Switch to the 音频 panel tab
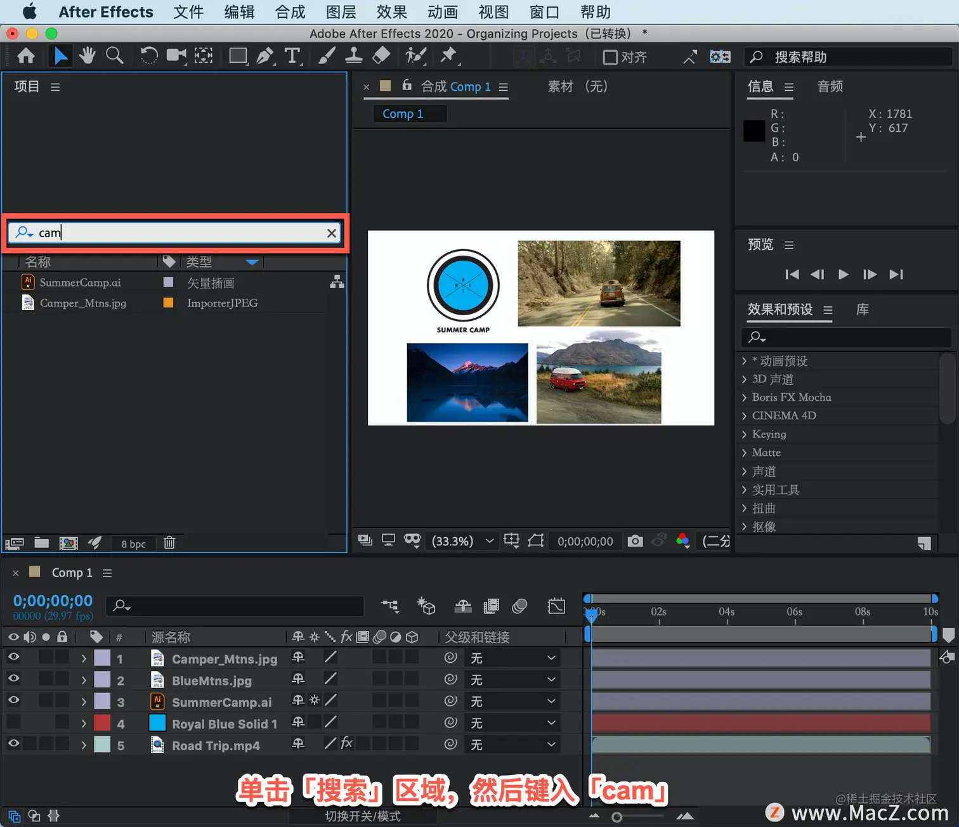 (x=830, y=86)
